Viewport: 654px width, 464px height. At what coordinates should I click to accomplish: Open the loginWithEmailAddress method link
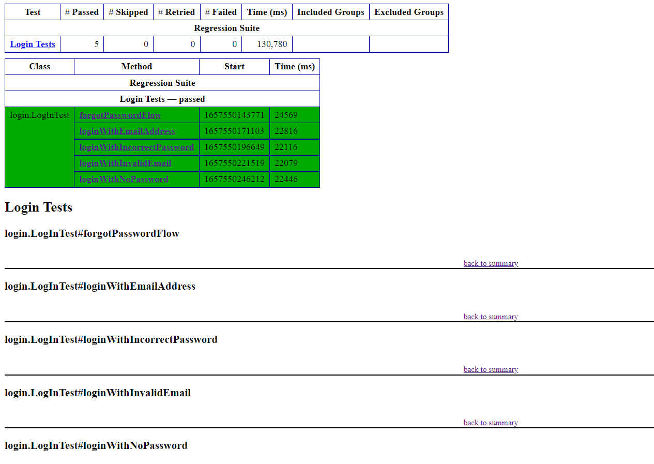coord(127,131)
